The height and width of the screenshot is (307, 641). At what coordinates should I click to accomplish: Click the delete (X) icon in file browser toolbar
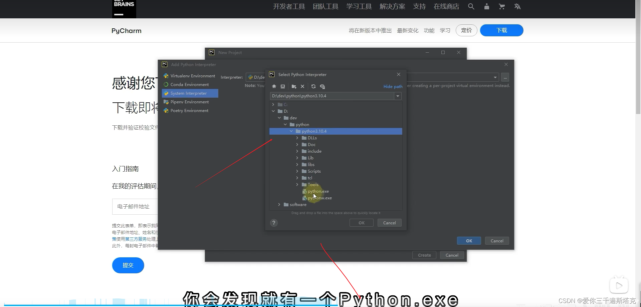click(x=302, y=86)
